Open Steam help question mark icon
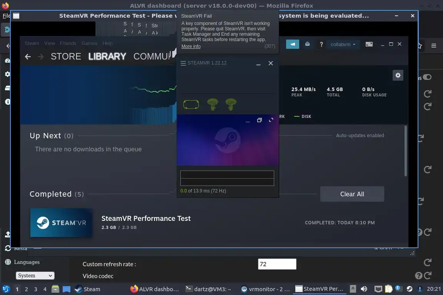 [321, 44]
